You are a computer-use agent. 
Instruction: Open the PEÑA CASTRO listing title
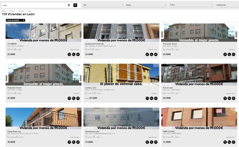169,131
